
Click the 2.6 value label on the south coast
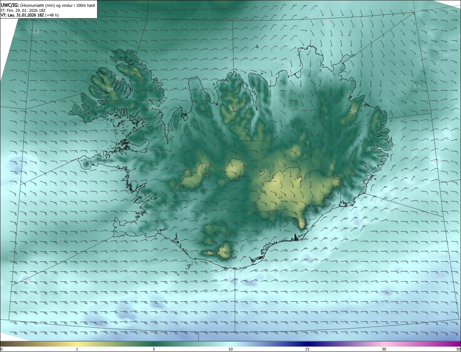coord(222,250)
